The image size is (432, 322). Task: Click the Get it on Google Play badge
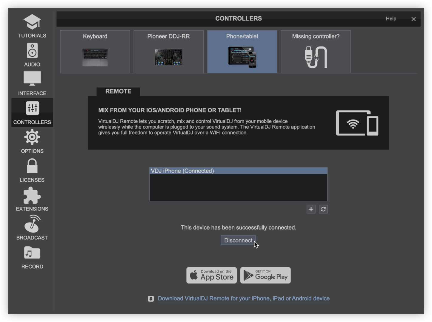click(265, 275)
